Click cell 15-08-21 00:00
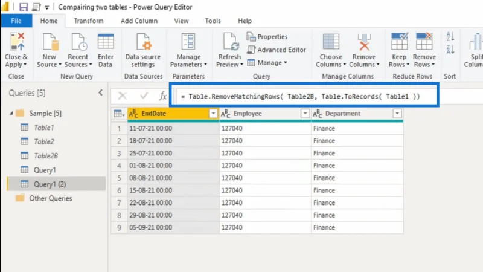Image resolution: width=483 pixels, height=272 pixels. pos(173,190)
